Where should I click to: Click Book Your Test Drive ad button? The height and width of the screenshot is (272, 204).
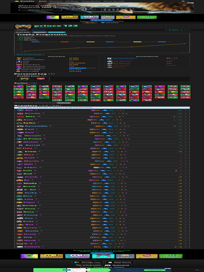pos(40,10)
